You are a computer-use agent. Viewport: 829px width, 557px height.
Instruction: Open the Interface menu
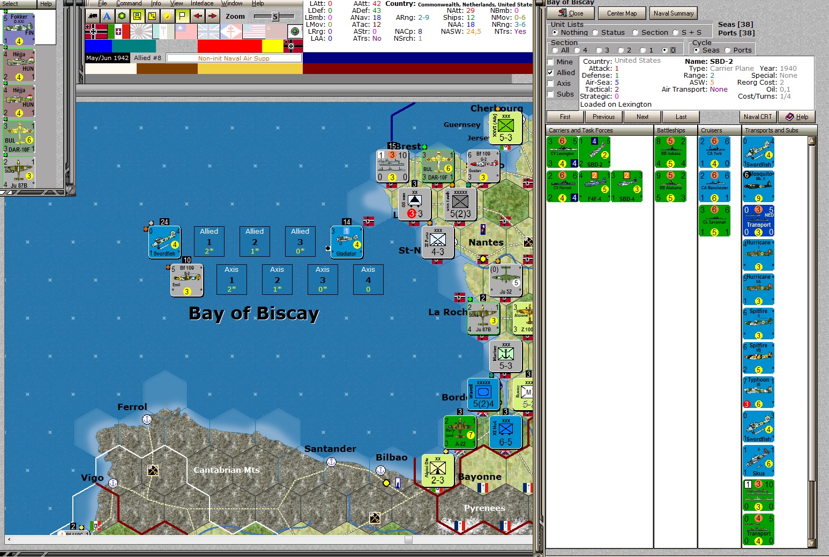pyautogui.click(x=202, y=3)
